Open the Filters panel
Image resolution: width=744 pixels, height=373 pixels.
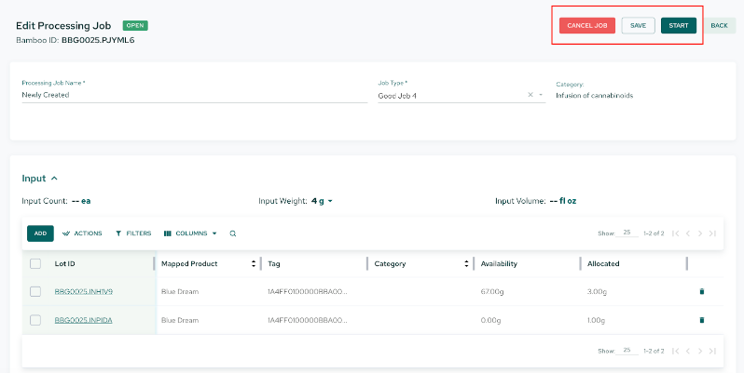133,233
